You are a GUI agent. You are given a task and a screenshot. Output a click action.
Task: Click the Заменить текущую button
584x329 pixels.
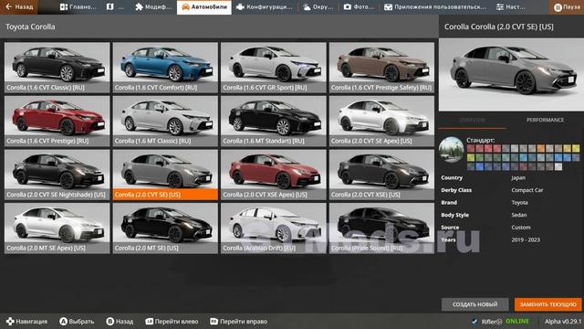pyautogui.click(x=547, y=304)
